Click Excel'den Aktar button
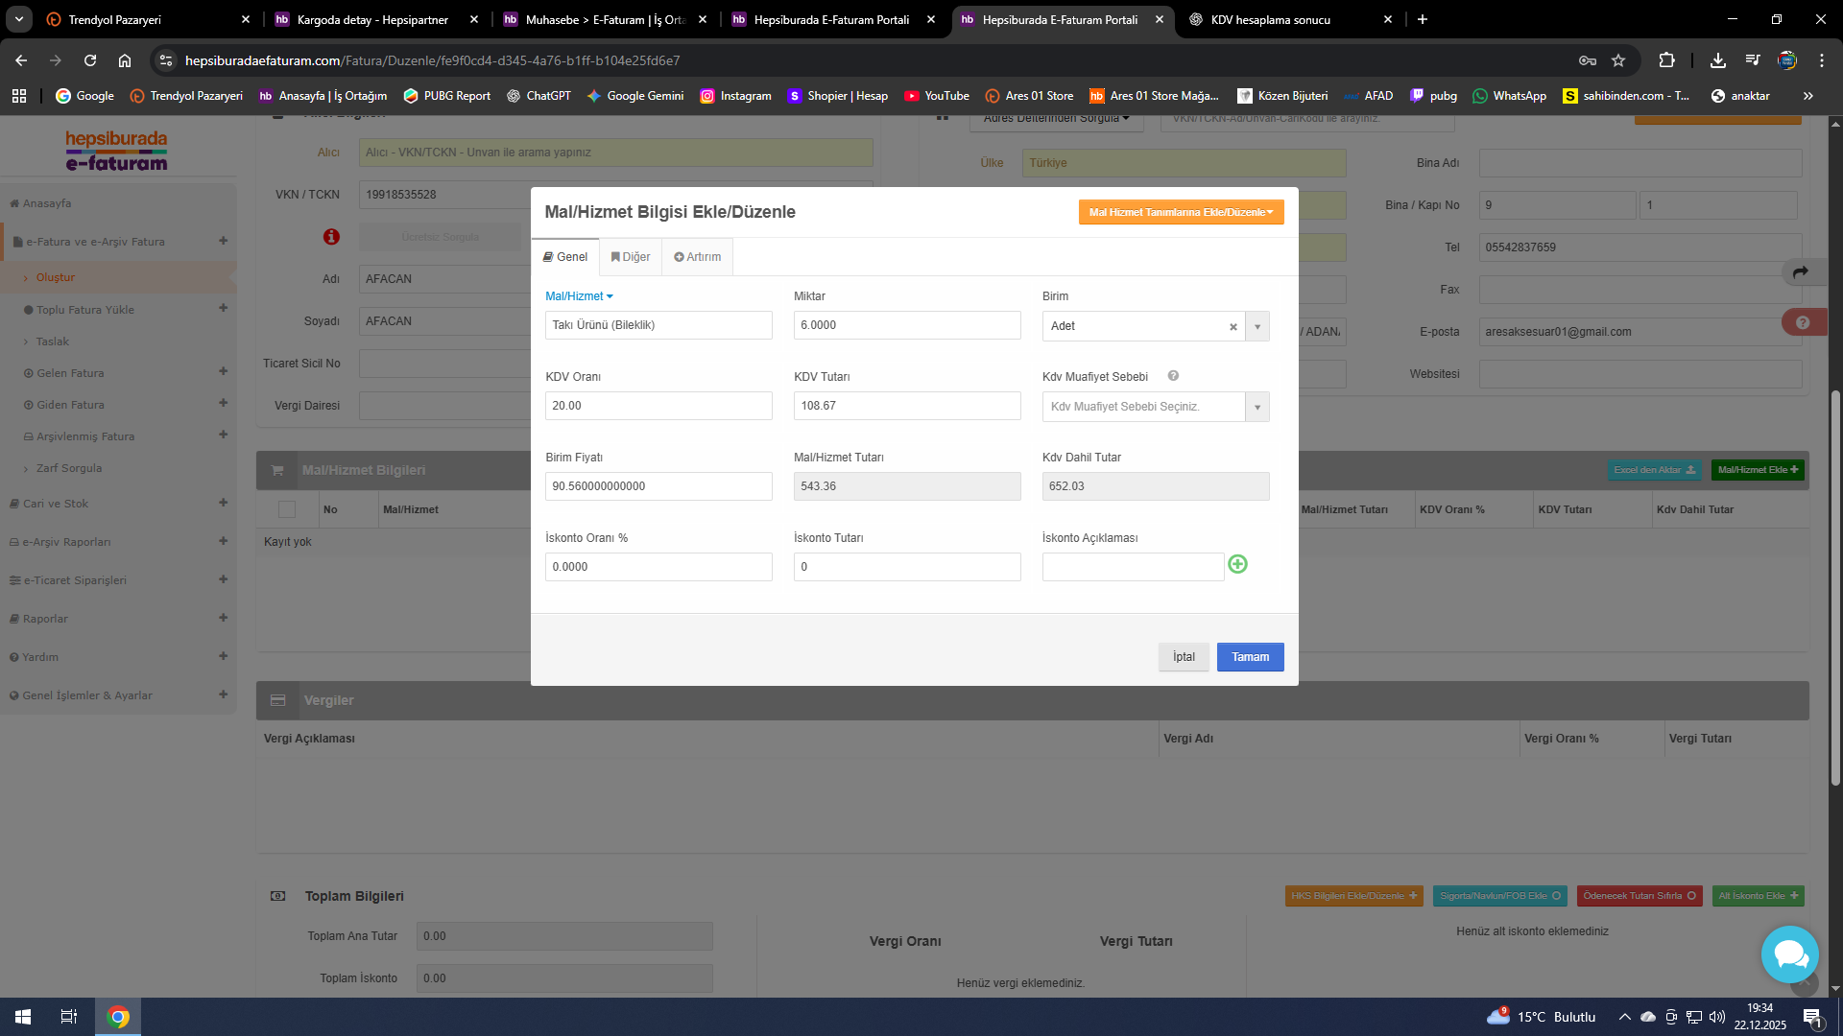Screen dimensions: 1843x1036 (x=1654, y=470)
